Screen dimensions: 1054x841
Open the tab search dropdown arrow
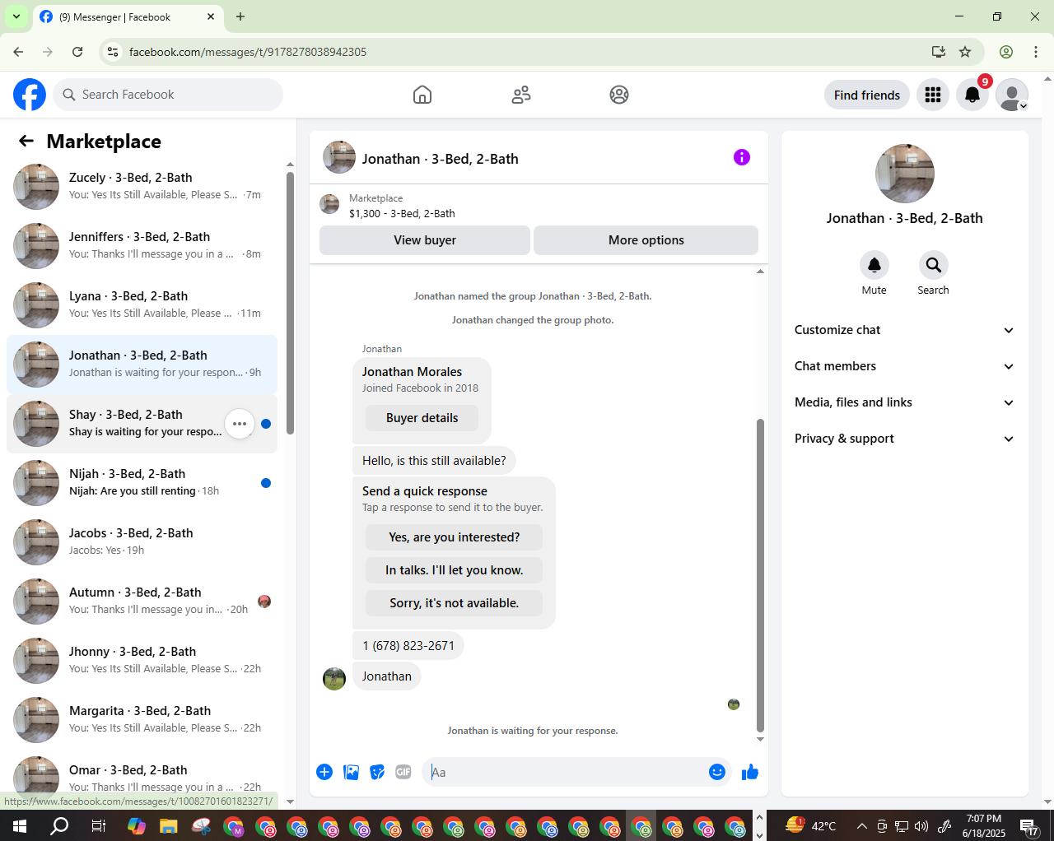16,16
